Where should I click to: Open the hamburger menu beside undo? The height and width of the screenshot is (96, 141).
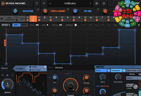[44, 3]
